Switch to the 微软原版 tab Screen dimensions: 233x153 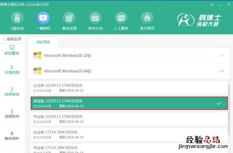point(43,42)
